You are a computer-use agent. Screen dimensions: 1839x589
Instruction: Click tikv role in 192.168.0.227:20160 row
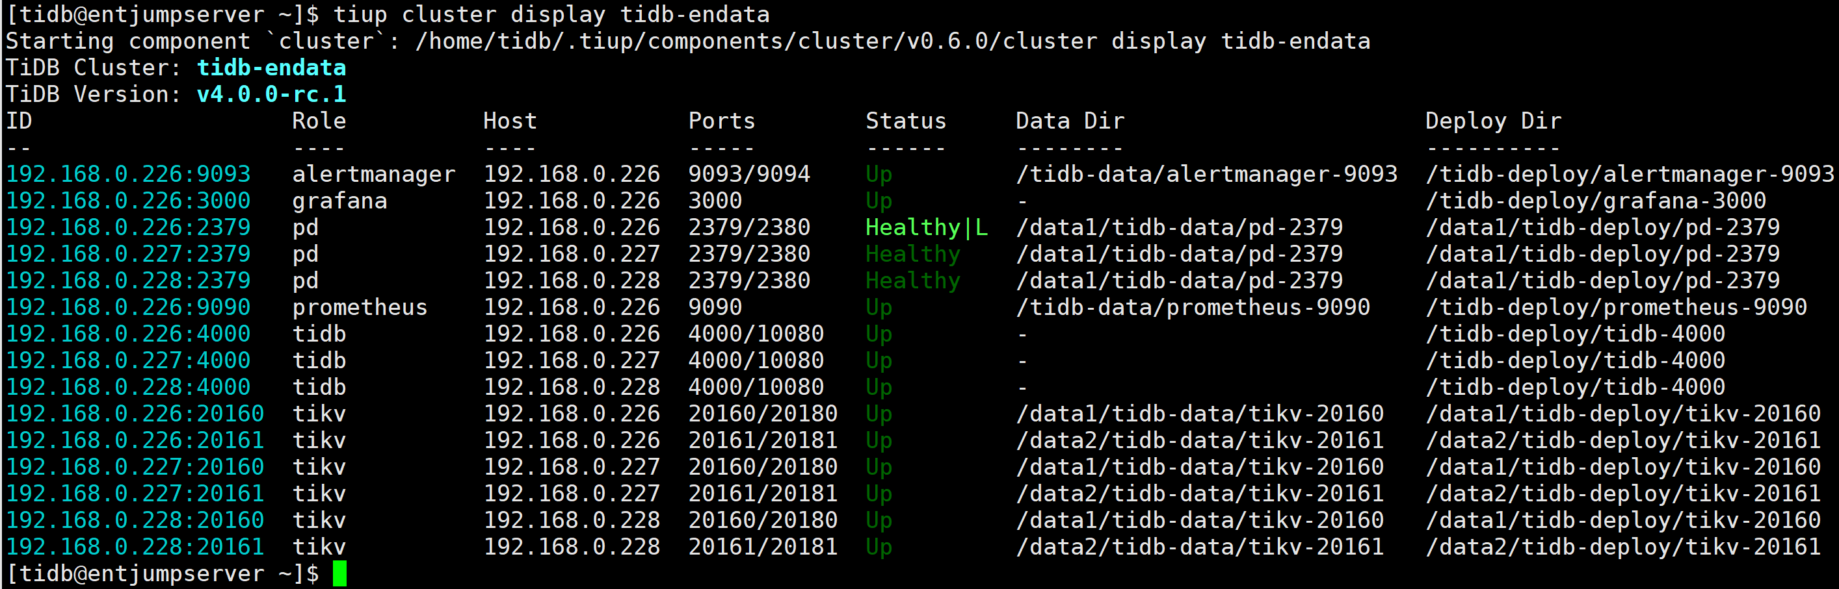tap(319, 467)
